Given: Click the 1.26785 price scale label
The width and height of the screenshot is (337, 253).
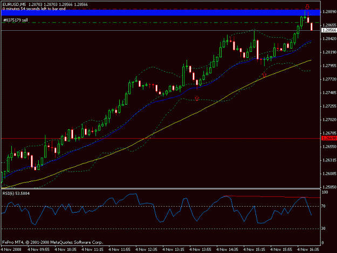Looking at the screenshot, I should 329,133.
